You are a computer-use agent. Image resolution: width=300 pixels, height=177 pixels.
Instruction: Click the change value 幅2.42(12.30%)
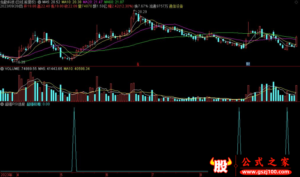(x=121, y=6)
